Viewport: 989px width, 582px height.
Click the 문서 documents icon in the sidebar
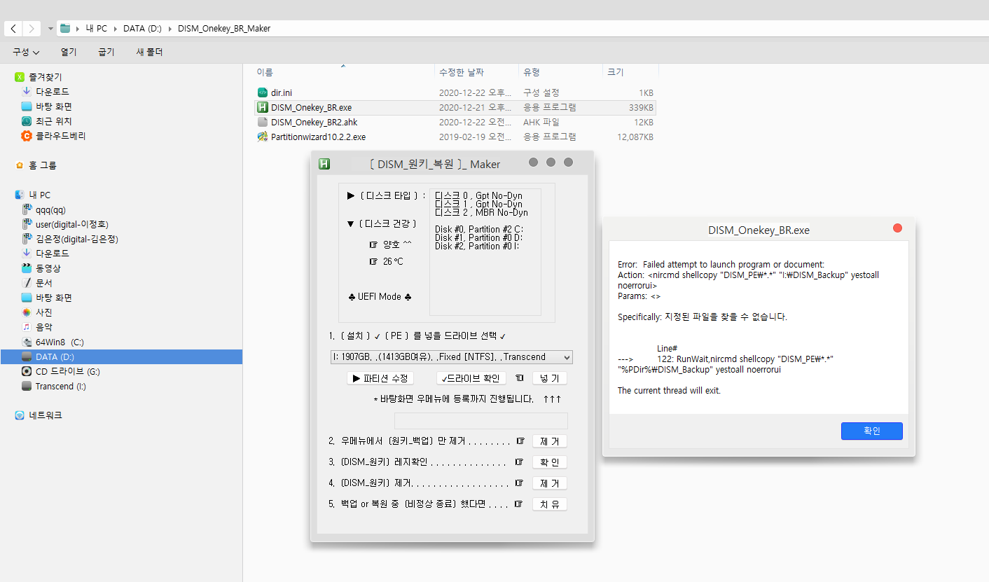point(27,283)
